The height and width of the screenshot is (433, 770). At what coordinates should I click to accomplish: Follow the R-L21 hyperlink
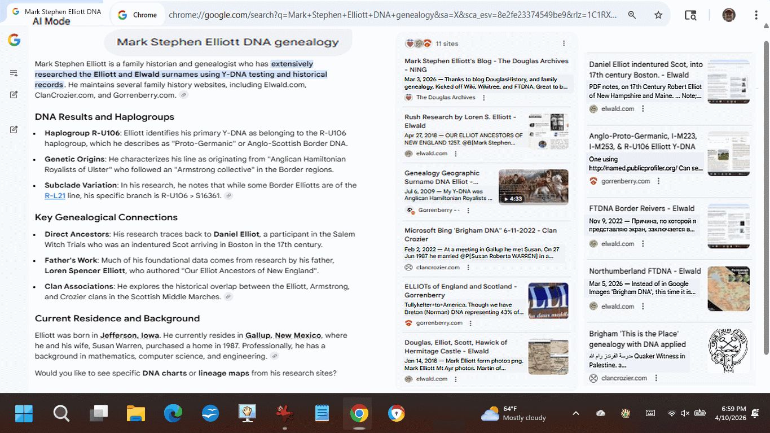[55, 196]
